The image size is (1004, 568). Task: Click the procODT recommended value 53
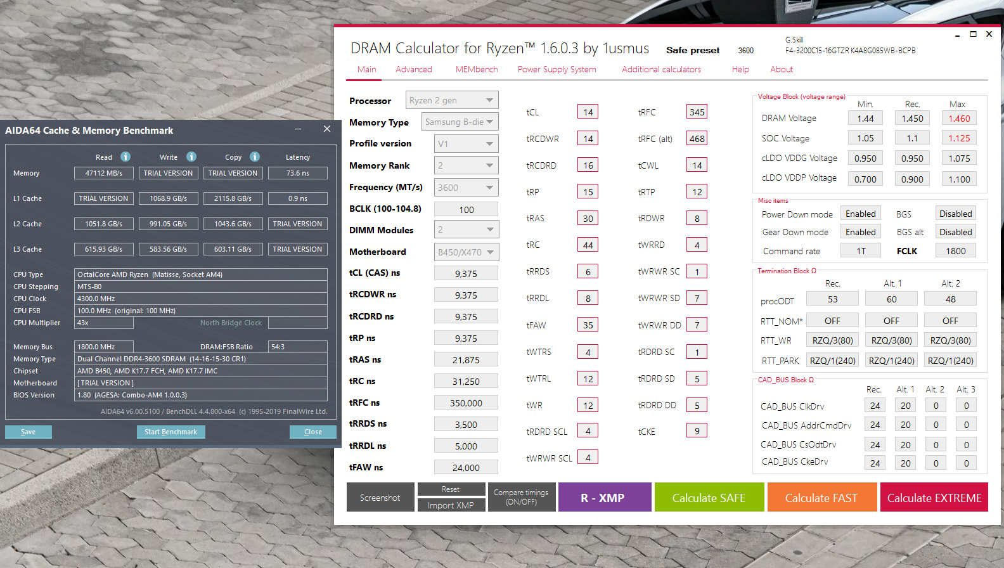click(833, 299)
